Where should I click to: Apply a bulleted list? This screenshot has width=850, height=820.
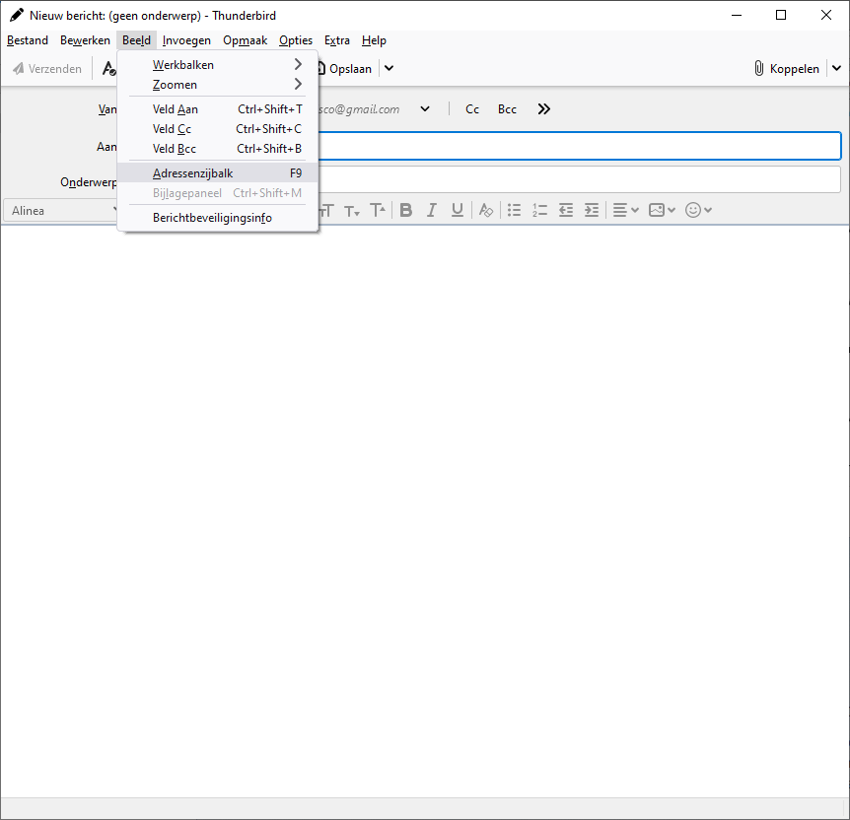pyautogui.click(x=514, y=210)
